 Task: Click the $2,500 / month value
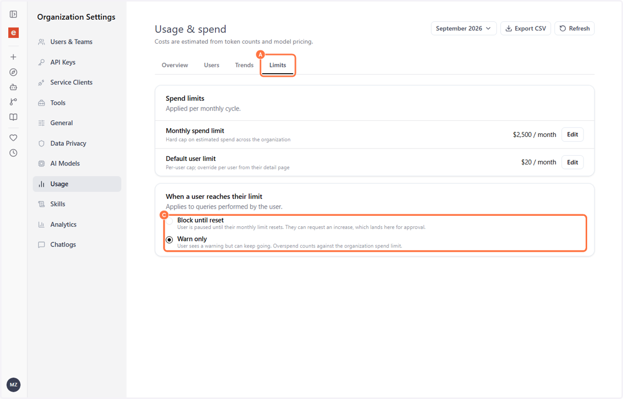534,135
